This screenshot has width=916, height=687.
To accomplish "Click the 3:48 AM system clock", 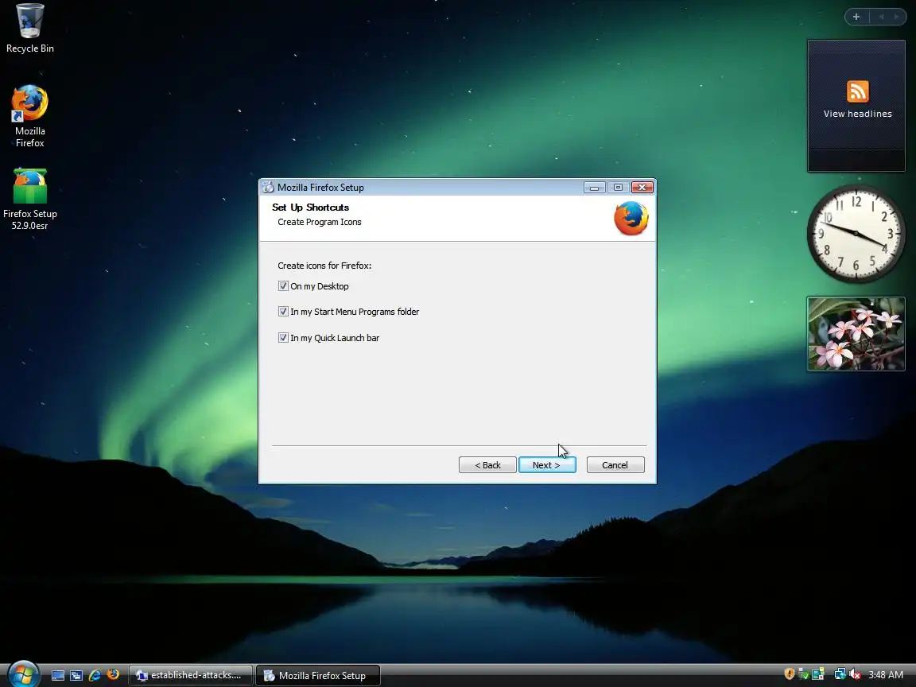I will [x=886, y=675].
